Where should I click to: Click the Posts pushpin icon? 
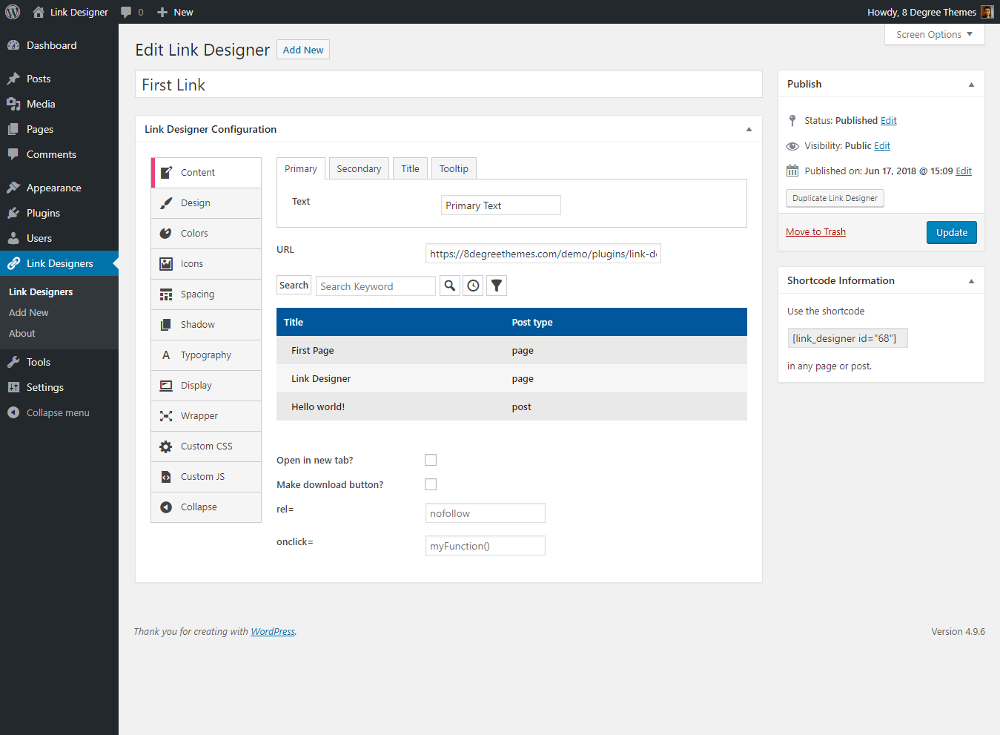pos(13,79)
